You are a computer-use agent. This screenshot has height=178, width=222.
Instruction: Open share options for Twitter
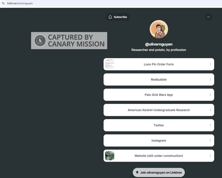[x=210, y=125]
